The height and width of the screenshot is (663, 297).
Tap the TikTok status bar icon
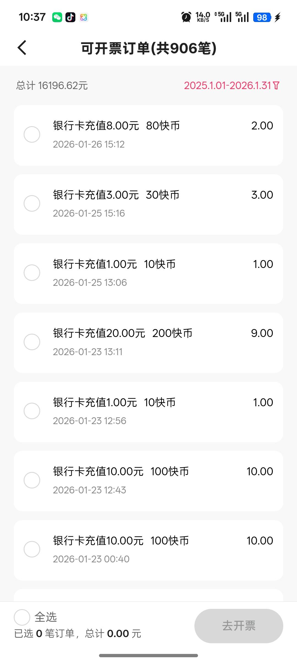[70, 17]
